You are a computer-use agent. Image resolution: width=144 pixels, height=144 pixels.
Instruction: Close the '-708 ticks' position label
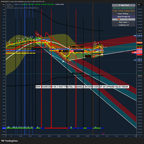[83, 47]
